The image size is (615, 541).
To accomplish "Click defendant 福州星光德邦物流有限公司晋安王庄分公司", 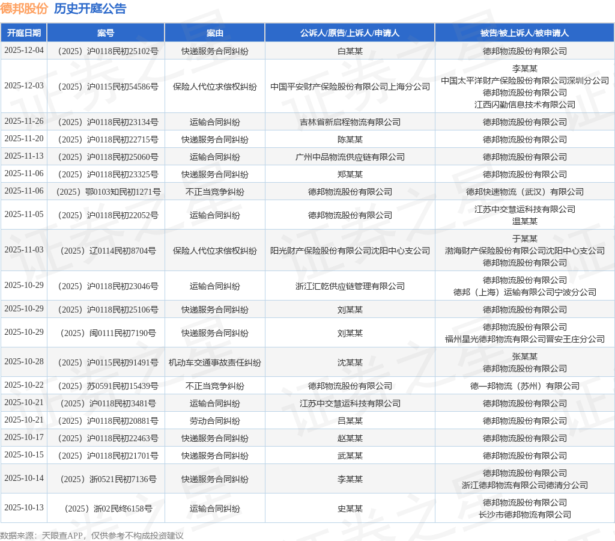I will pyautogui.click(x=525, y=339).
